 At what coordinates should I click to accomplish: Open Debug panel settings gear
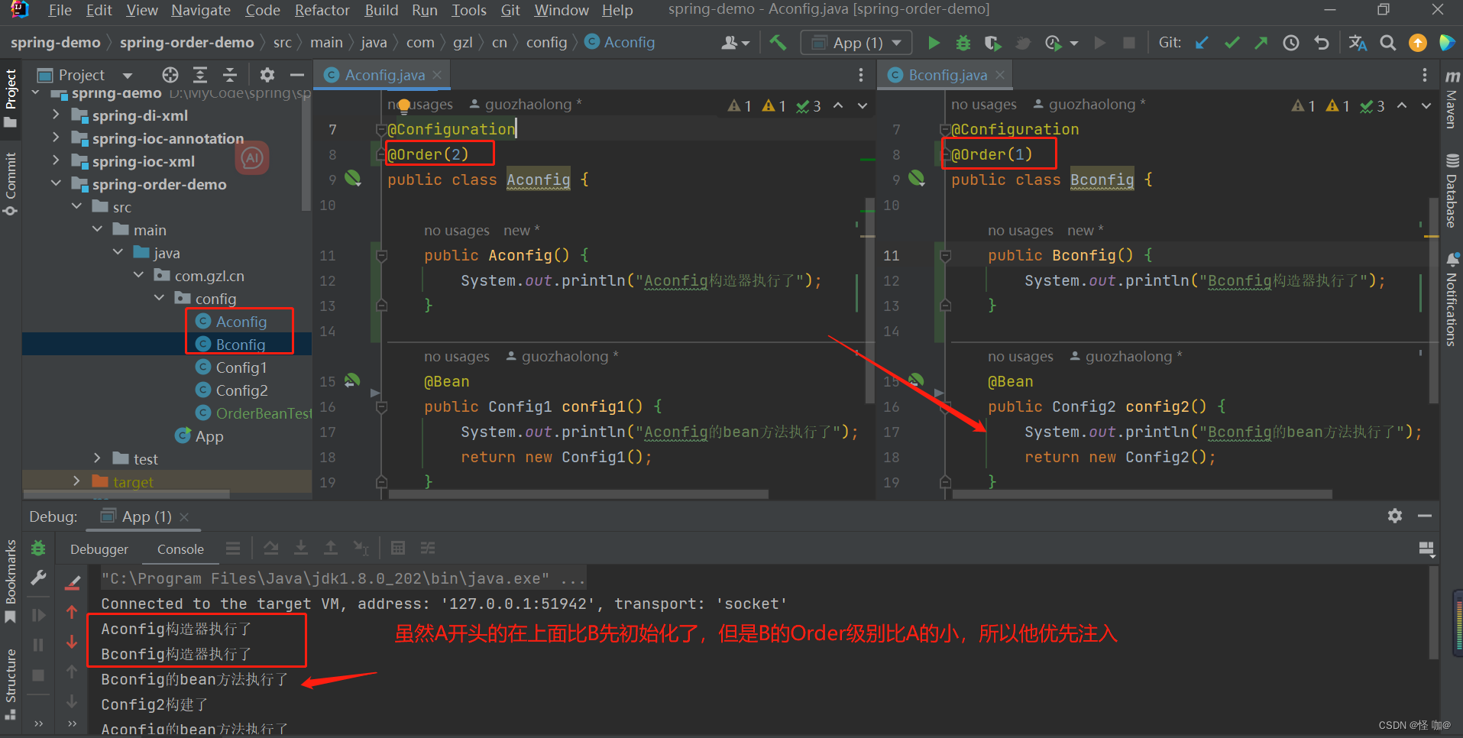1395,516
